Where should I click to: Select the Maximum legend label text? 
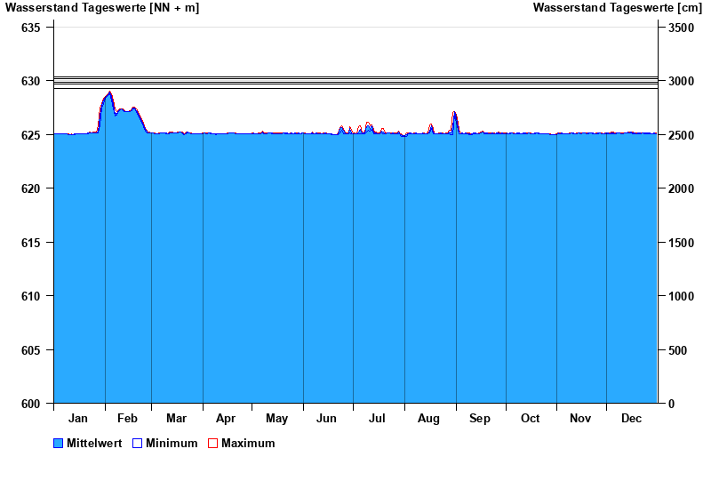(248, 444)
